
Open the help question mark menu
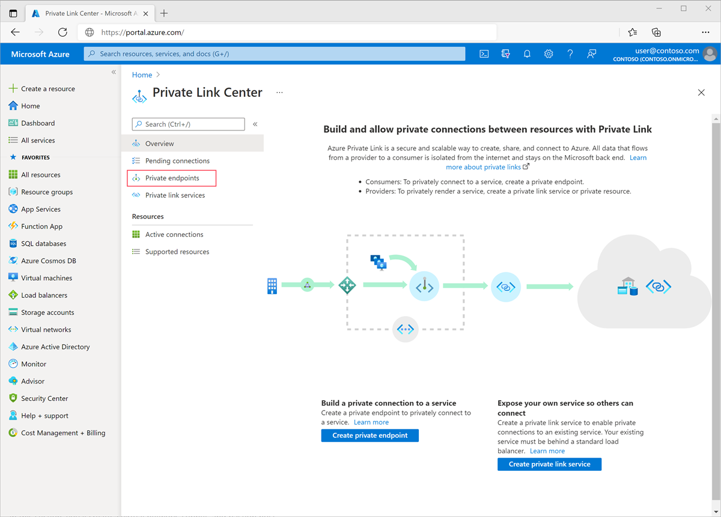570,54
